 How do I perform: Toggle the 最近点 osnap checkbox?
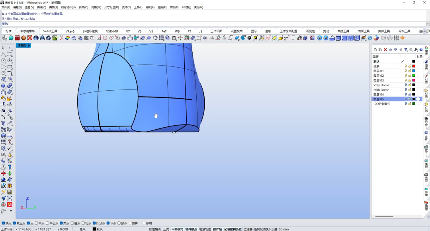(15, 223)
